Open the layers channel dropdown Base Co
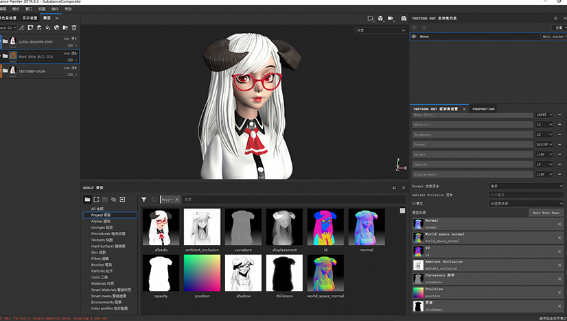 [8, 27]
